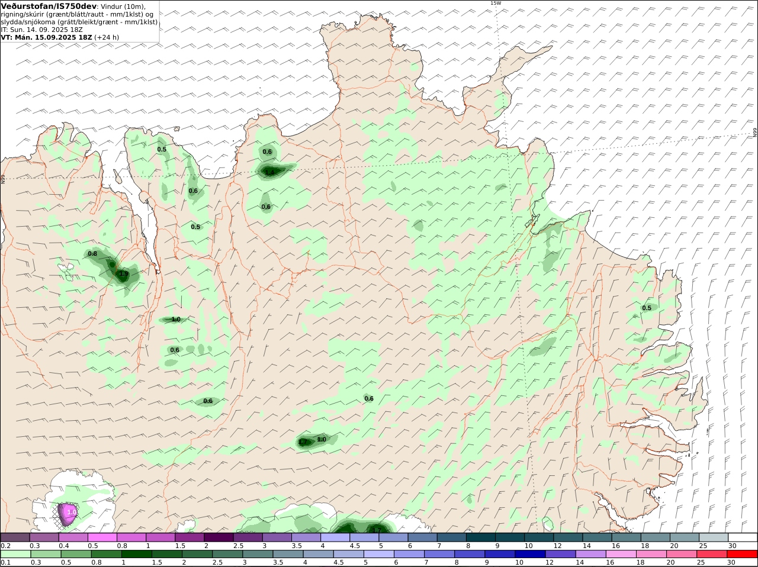The image size is (758, 567).
Task: Click the light lavender swatch between 5 and 6 in the bottom legend row
Action: click(379, 554)
